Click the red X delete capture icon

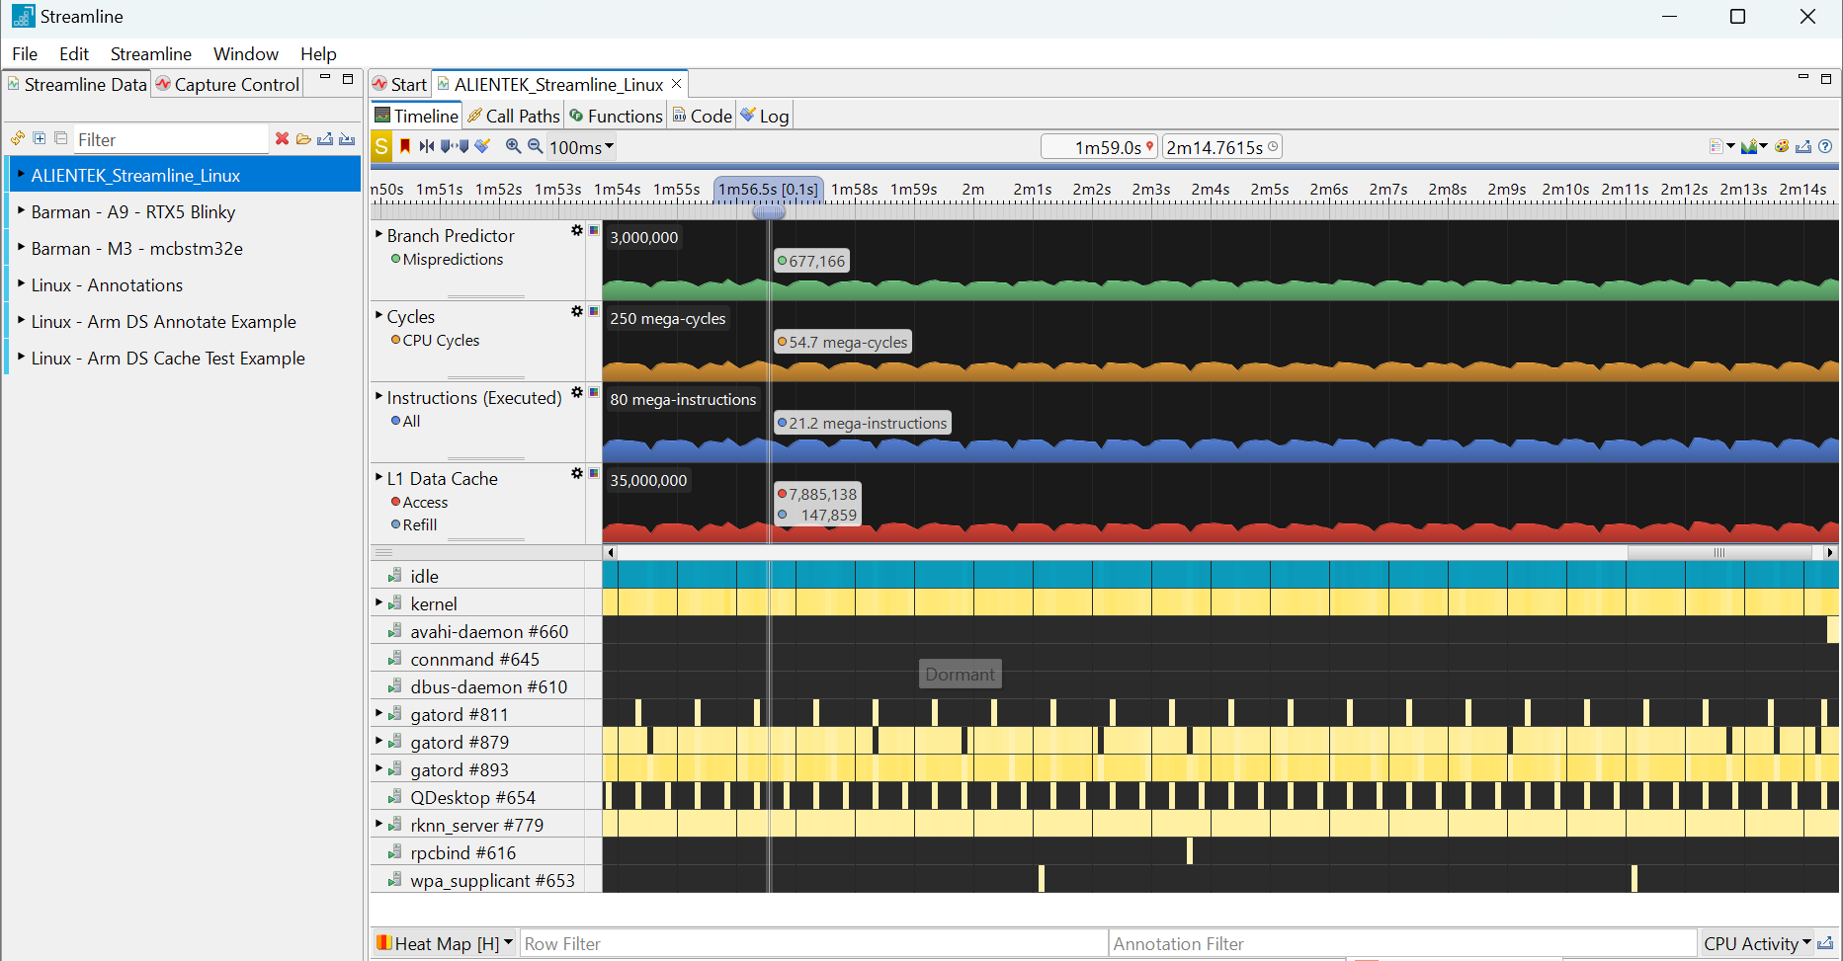(282, 139)
